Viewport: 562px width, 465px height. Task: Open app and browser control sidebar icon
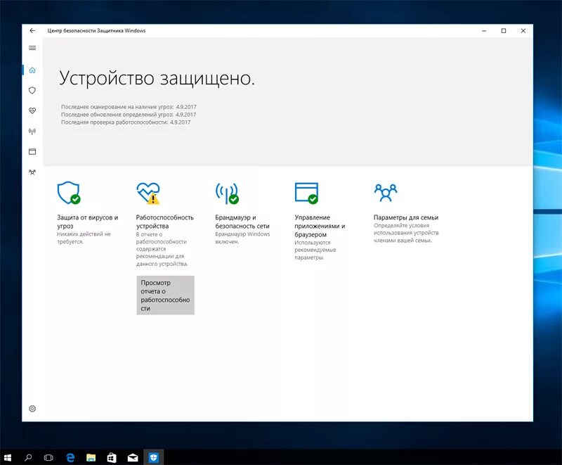coord(32,152)
